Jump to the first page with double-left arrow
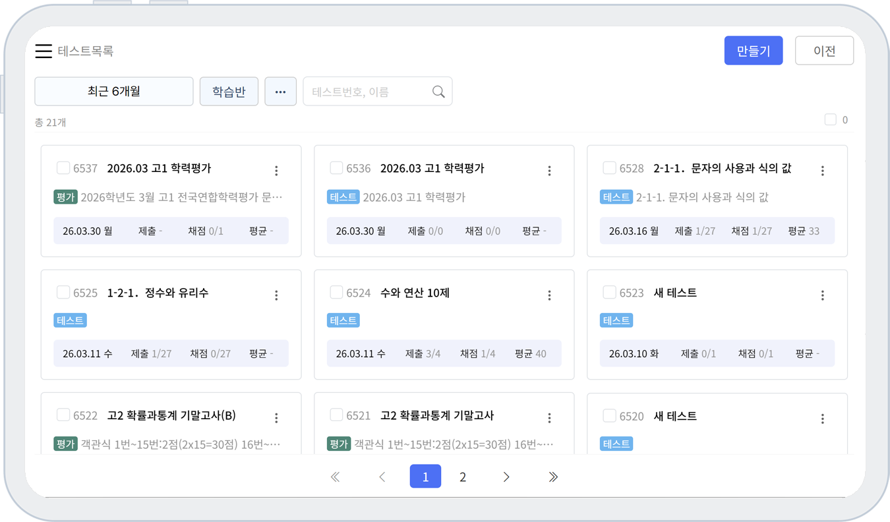Image resolution: width=890 pixels, height=522 pixels. pyautogui.click(x=335, y=477)
